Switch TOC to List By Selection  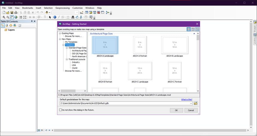click(x=15, y=25)
